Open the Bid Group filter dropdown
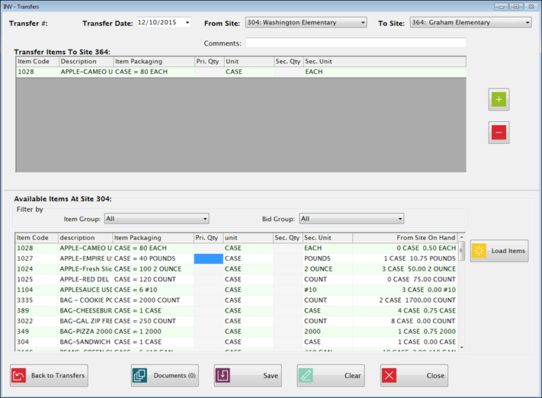The image size is (542, 398). coord(399,219)
